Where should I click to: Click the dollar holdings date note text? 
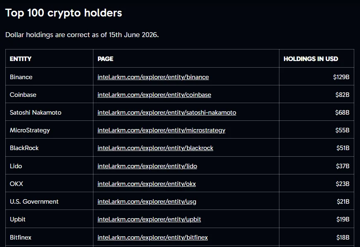click(82, 35)
